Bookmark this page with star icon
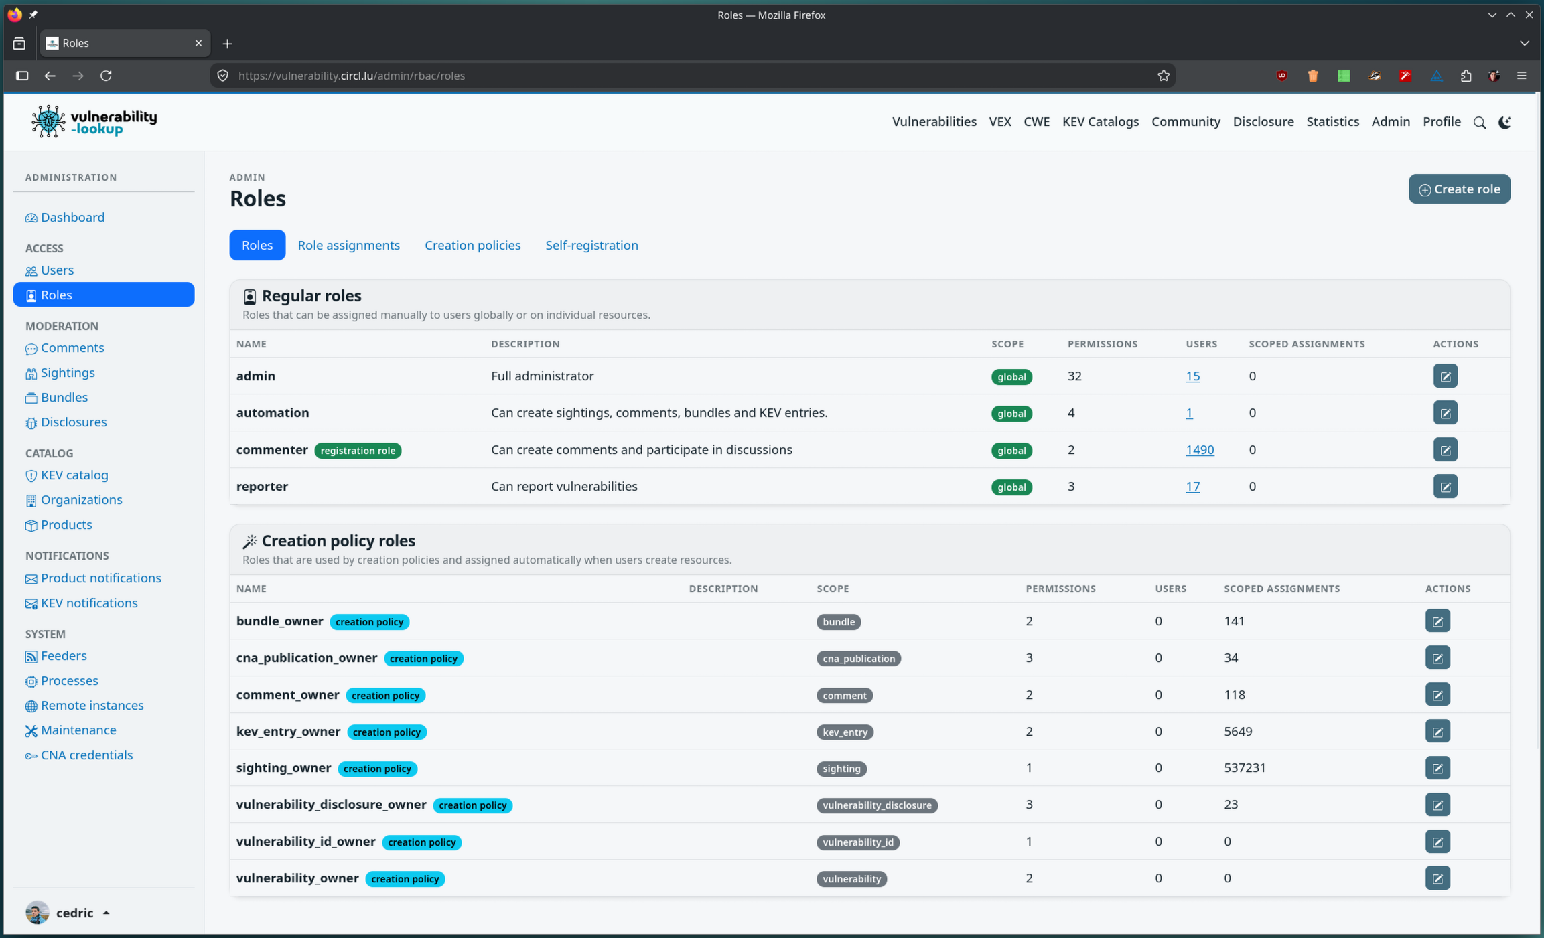Viewport: 1544px width, 938px height. point(1164,76)
